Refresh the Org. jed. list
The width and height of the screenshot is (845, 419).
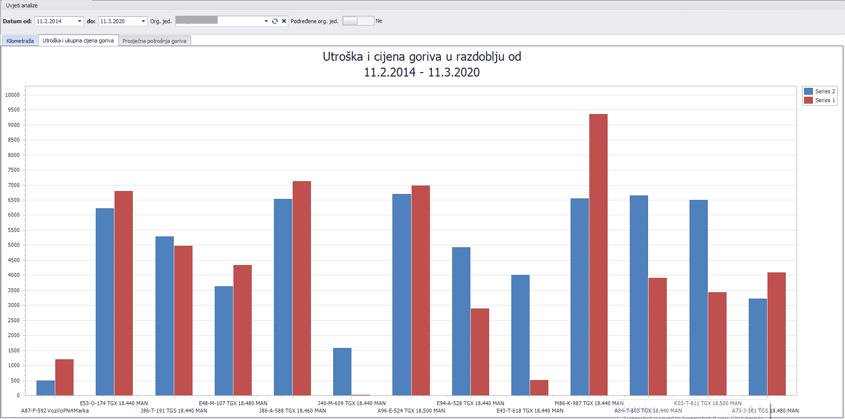pyautogui.click(x=275, y=21)
